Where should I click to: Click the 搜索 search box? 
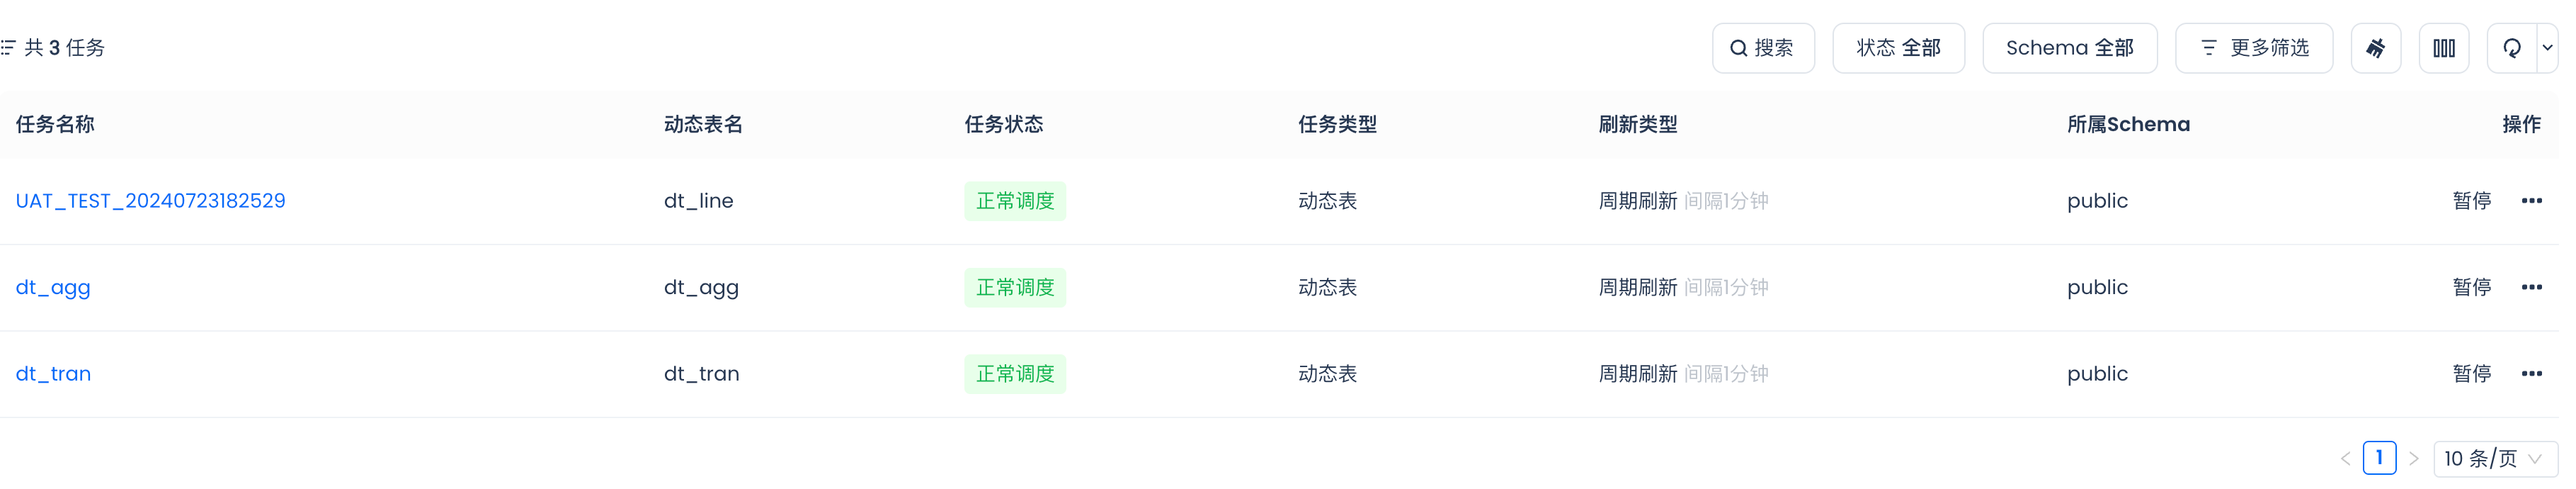click(1762, 48)
